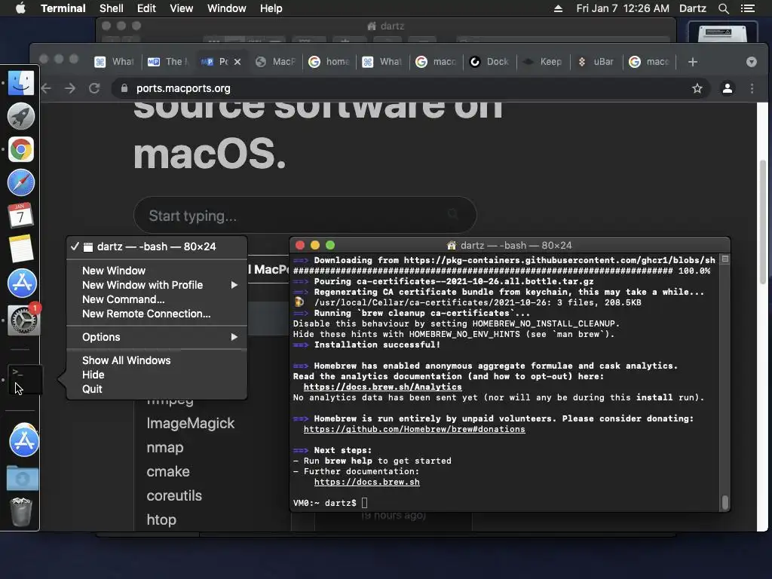772x579 pixels.
Task: Open Chrome three-dot menu
Action: click(752, 88)
